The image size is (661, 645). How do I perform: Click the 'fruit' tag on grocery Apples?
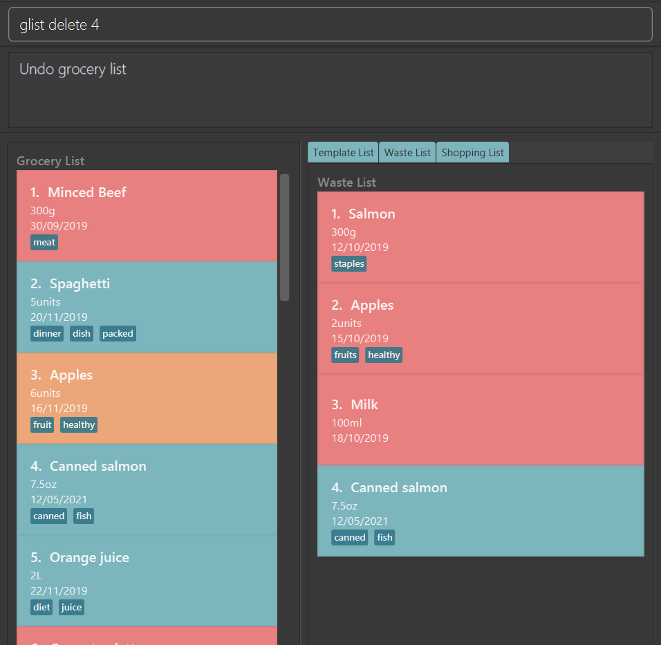pyautogui.click(x=42, y=425)
